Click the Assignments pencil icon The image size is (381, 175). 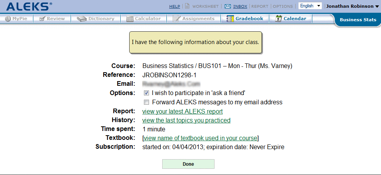[x=177, y=19]
